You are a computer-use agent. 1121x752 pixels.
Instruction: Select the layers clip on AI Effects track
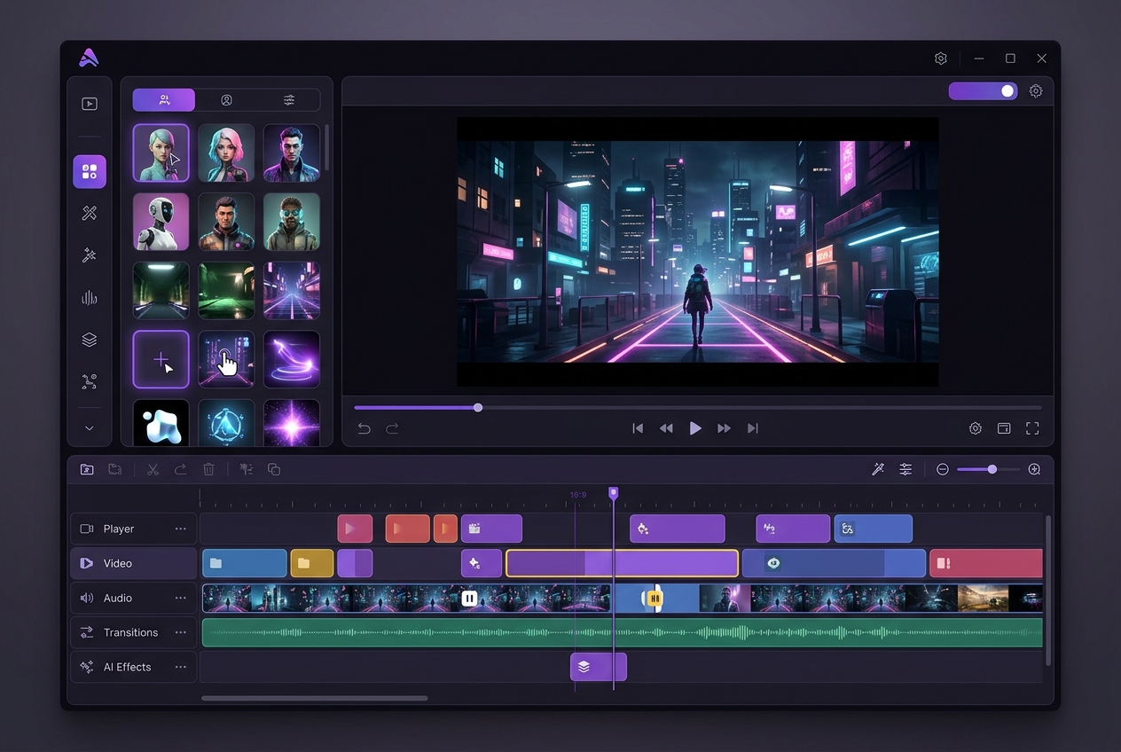599,667
